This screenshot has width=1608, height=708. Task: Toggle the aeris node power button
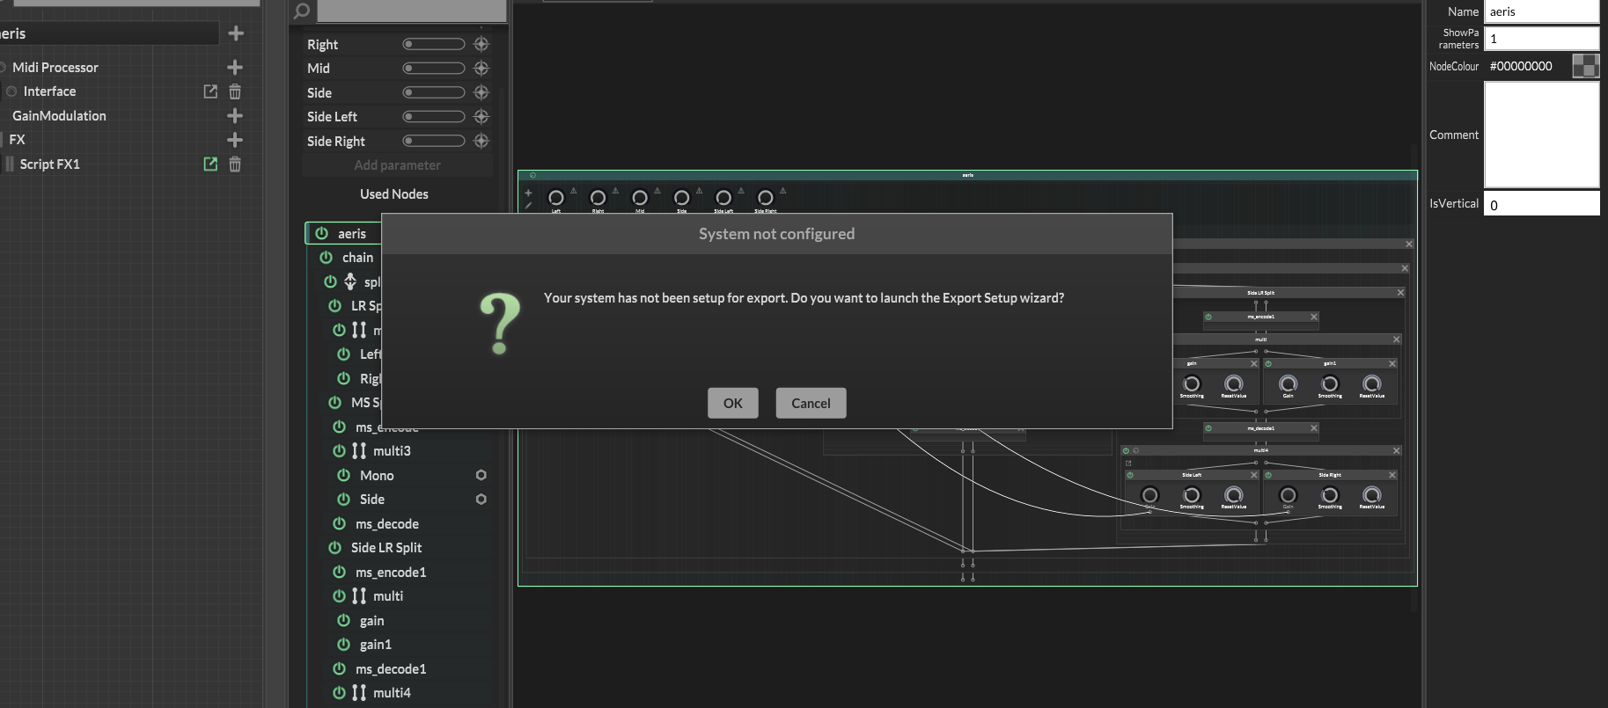tap(322, 233)
